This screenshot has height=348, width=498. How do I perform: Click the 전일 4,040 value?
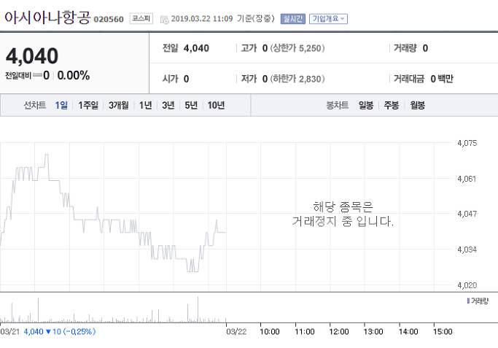(196, 48)
